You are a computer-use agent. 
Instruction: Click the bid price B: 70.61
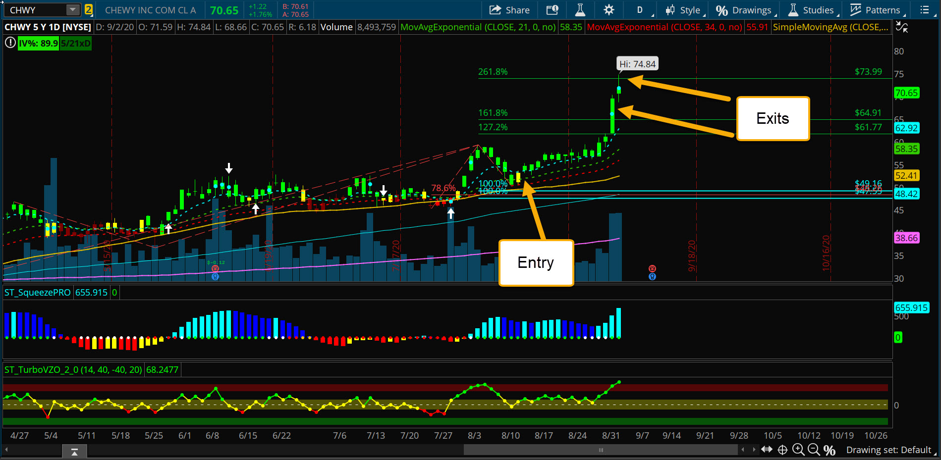296,6
